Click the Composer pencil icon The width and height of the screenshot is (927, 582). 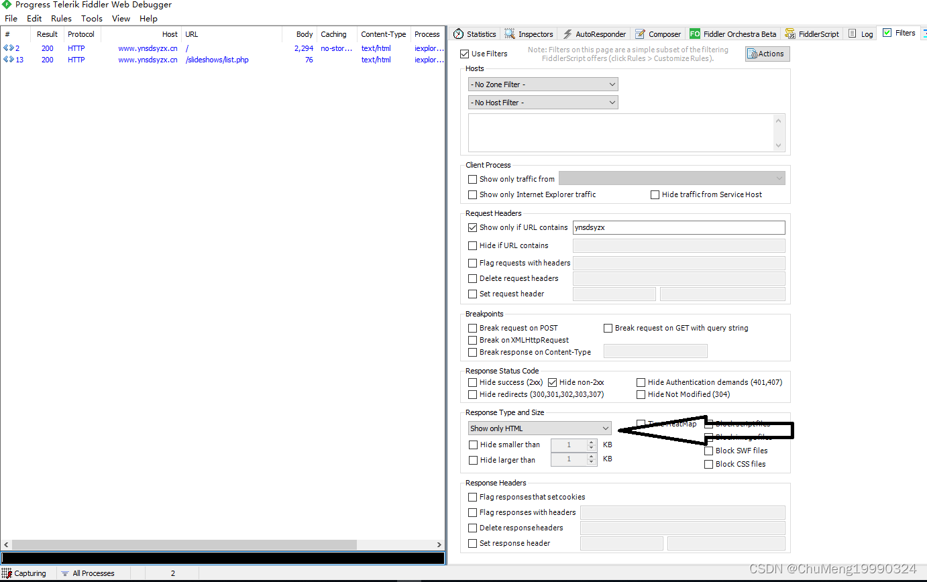tap(640, 34)
